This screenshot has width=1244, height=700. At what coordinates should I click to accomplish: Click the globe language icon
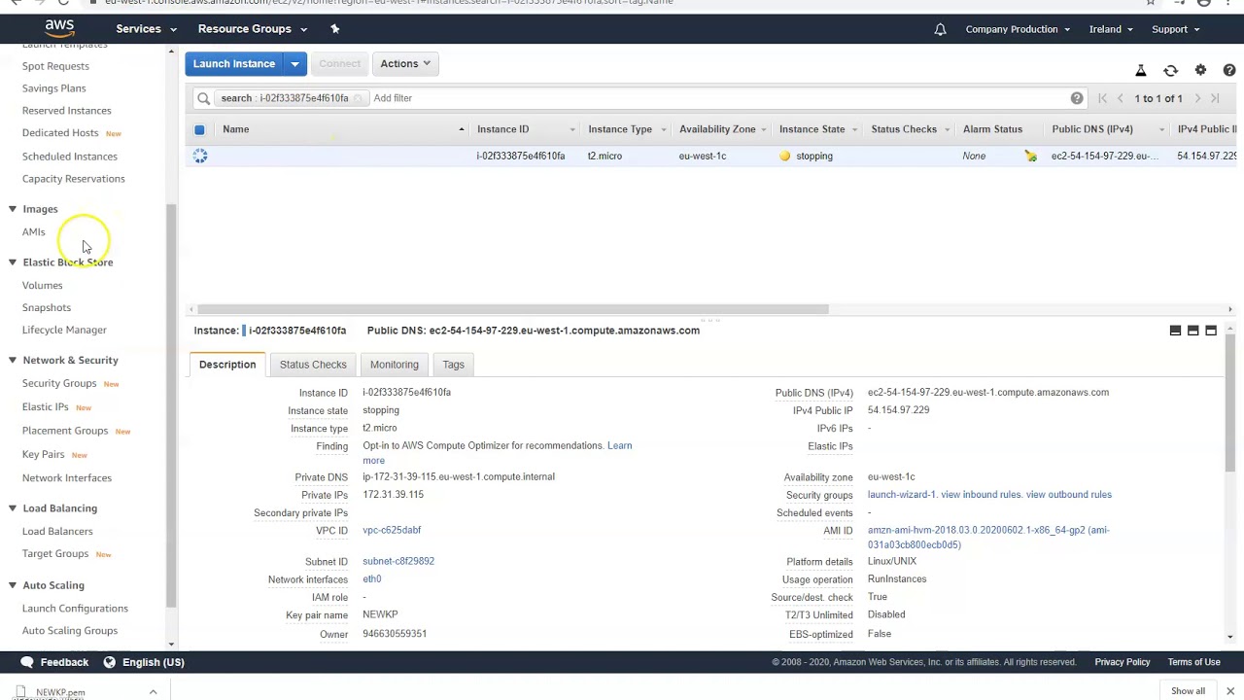pyautogui.click(x=110, y=662)
